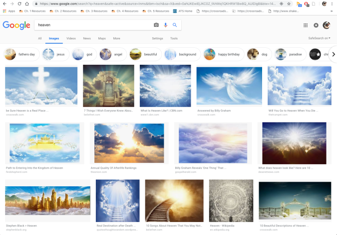The image size is (337, 235).
Task: Open the Google account avatar
Action: [x=327, y=25]
